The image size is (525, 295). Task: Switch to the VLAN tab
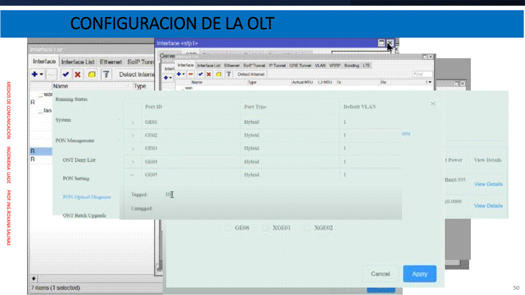[320, 66]
